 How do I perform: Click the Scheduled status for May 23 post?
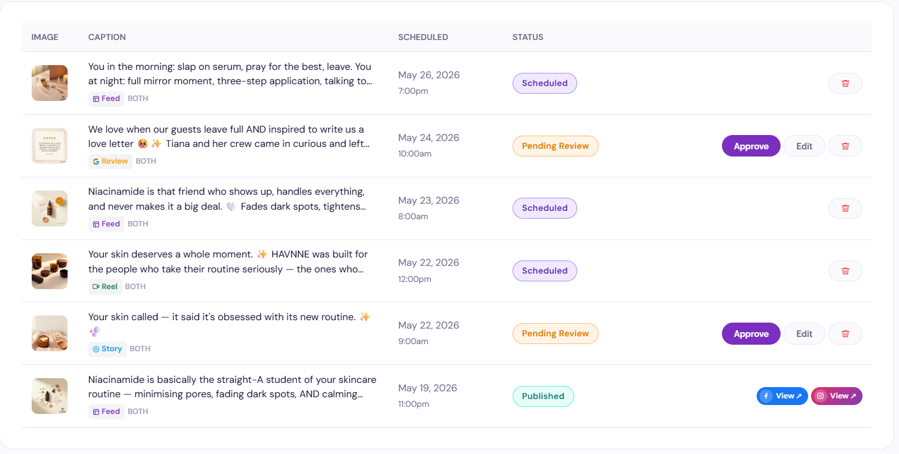click(545, 208)
